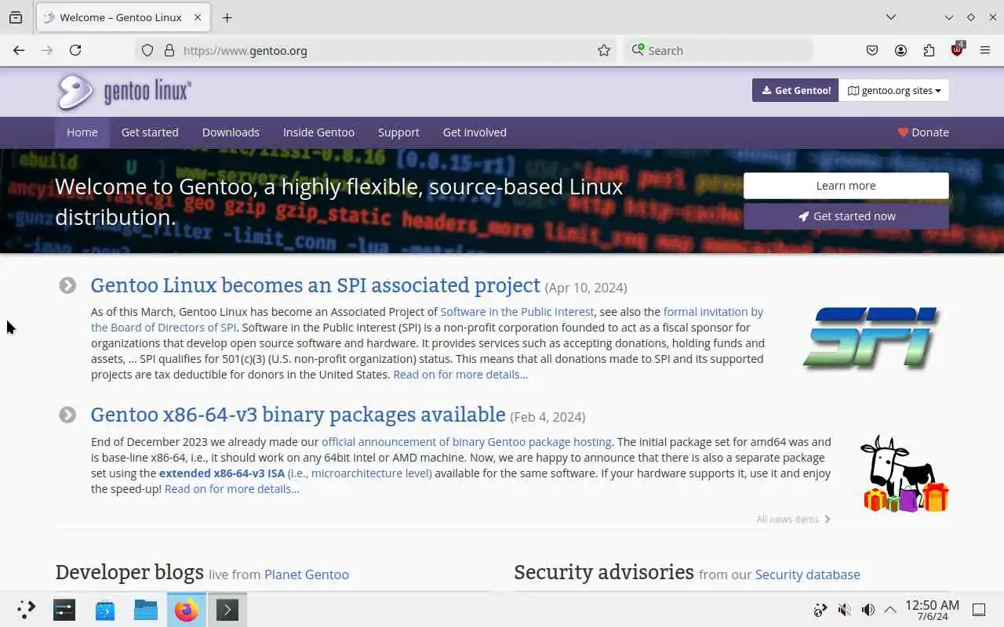List all tabs dropdown arrow
This screenshot has width=1004, height=627.
(891, 17)
